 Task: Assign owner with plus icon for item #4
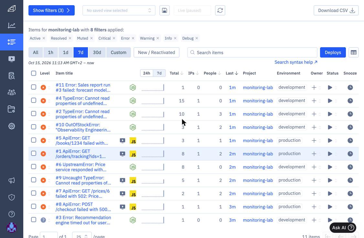[314, 101]
